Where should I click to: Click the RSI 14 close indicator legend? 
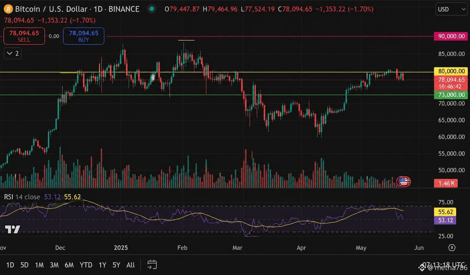pos(22,197)
